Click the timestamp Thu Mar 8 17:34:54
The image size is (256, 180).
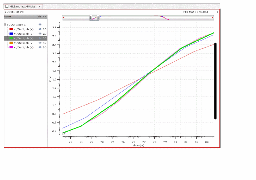pos(196,12)
